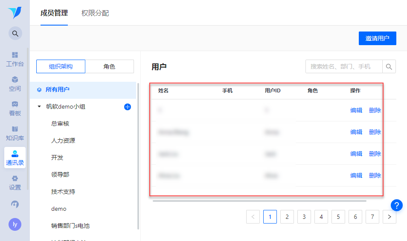Go to the next page of users
The image size is (407, 241).
[x=389, y=217]
